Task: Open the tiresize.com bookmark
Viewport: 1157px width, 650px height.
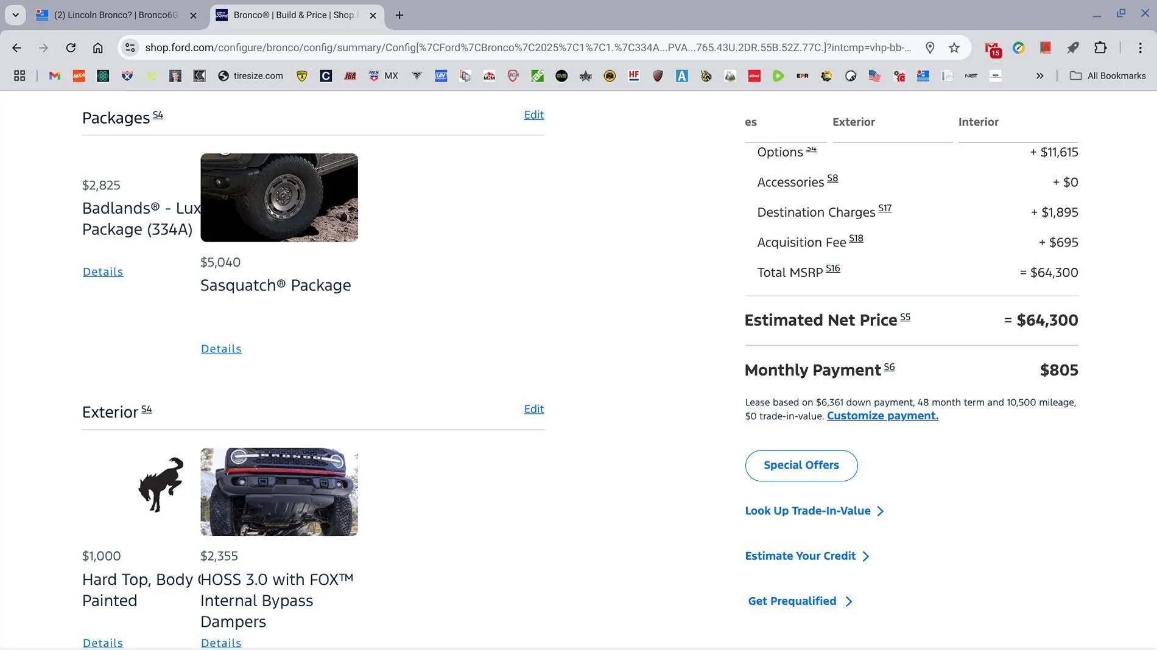Action: point(250,75)
